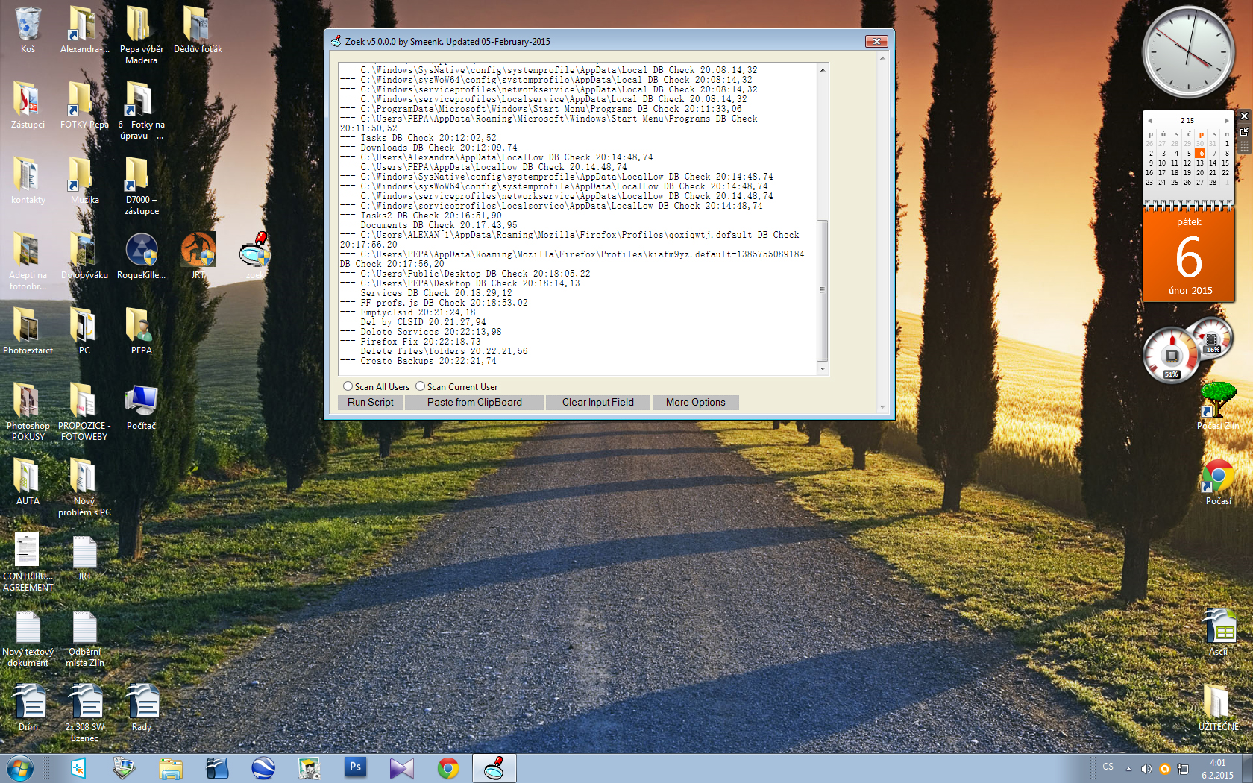This screenshot has height=783, width=1253.
Task: Open the Recycle Bin Koš icon
Action: tap(28, 25)
